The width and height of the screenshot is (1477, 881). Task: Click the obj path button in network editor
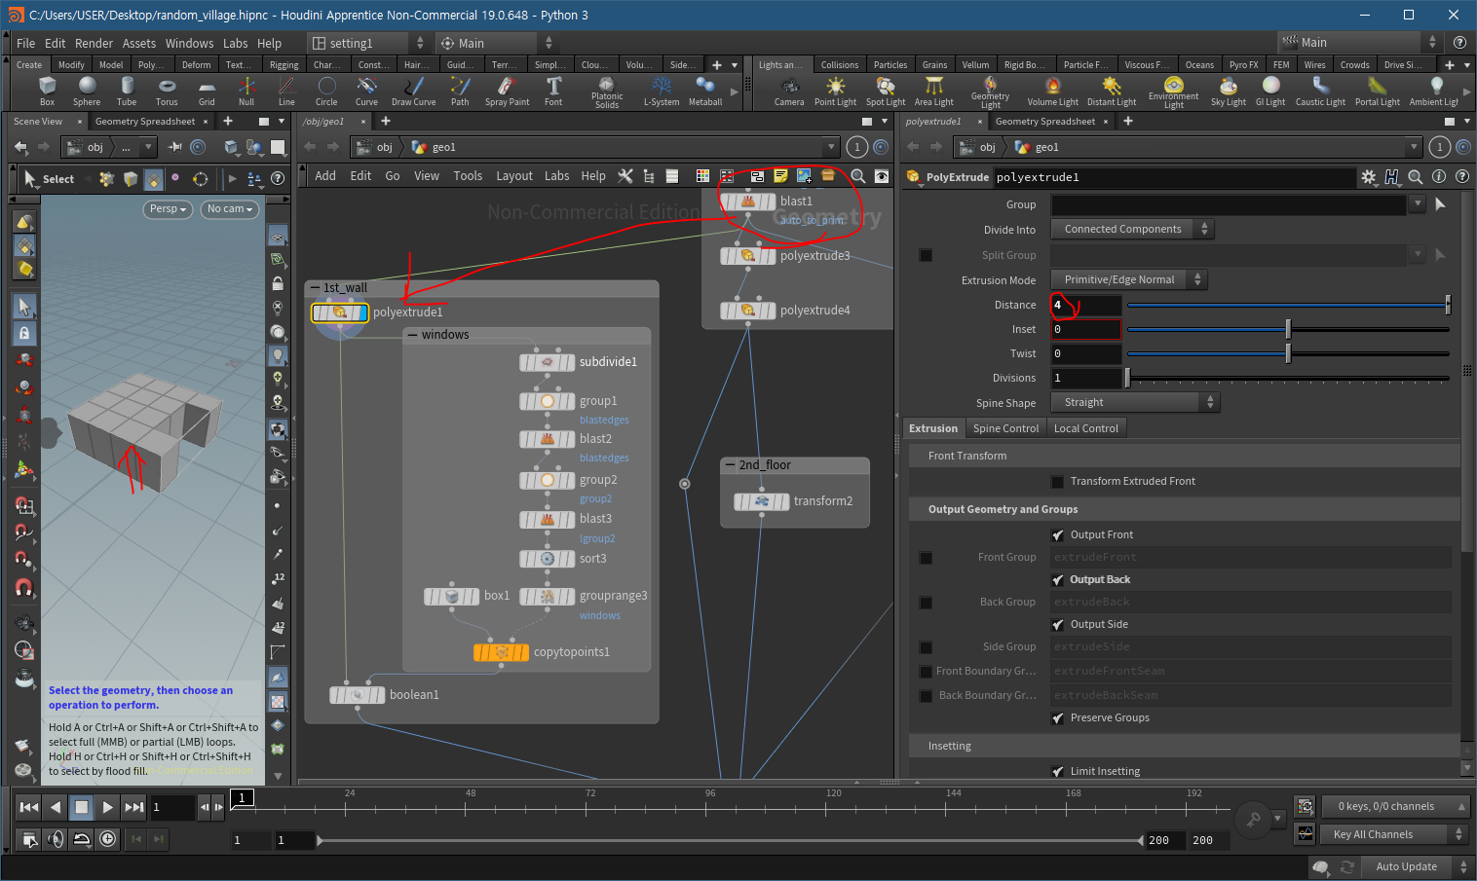click(x=376, y=147)
